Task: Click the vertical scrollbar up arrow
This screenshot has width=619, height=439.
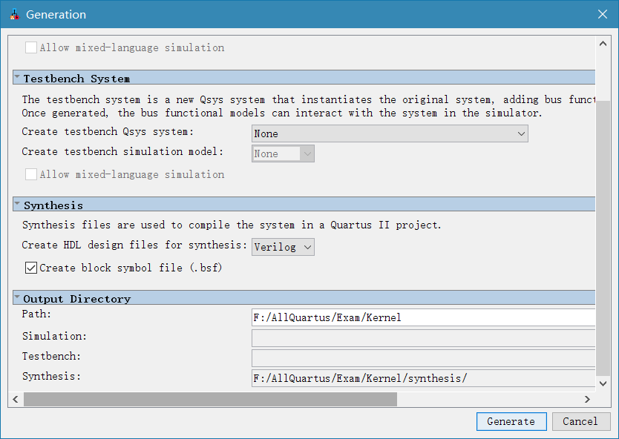Action: coord(603,44)
